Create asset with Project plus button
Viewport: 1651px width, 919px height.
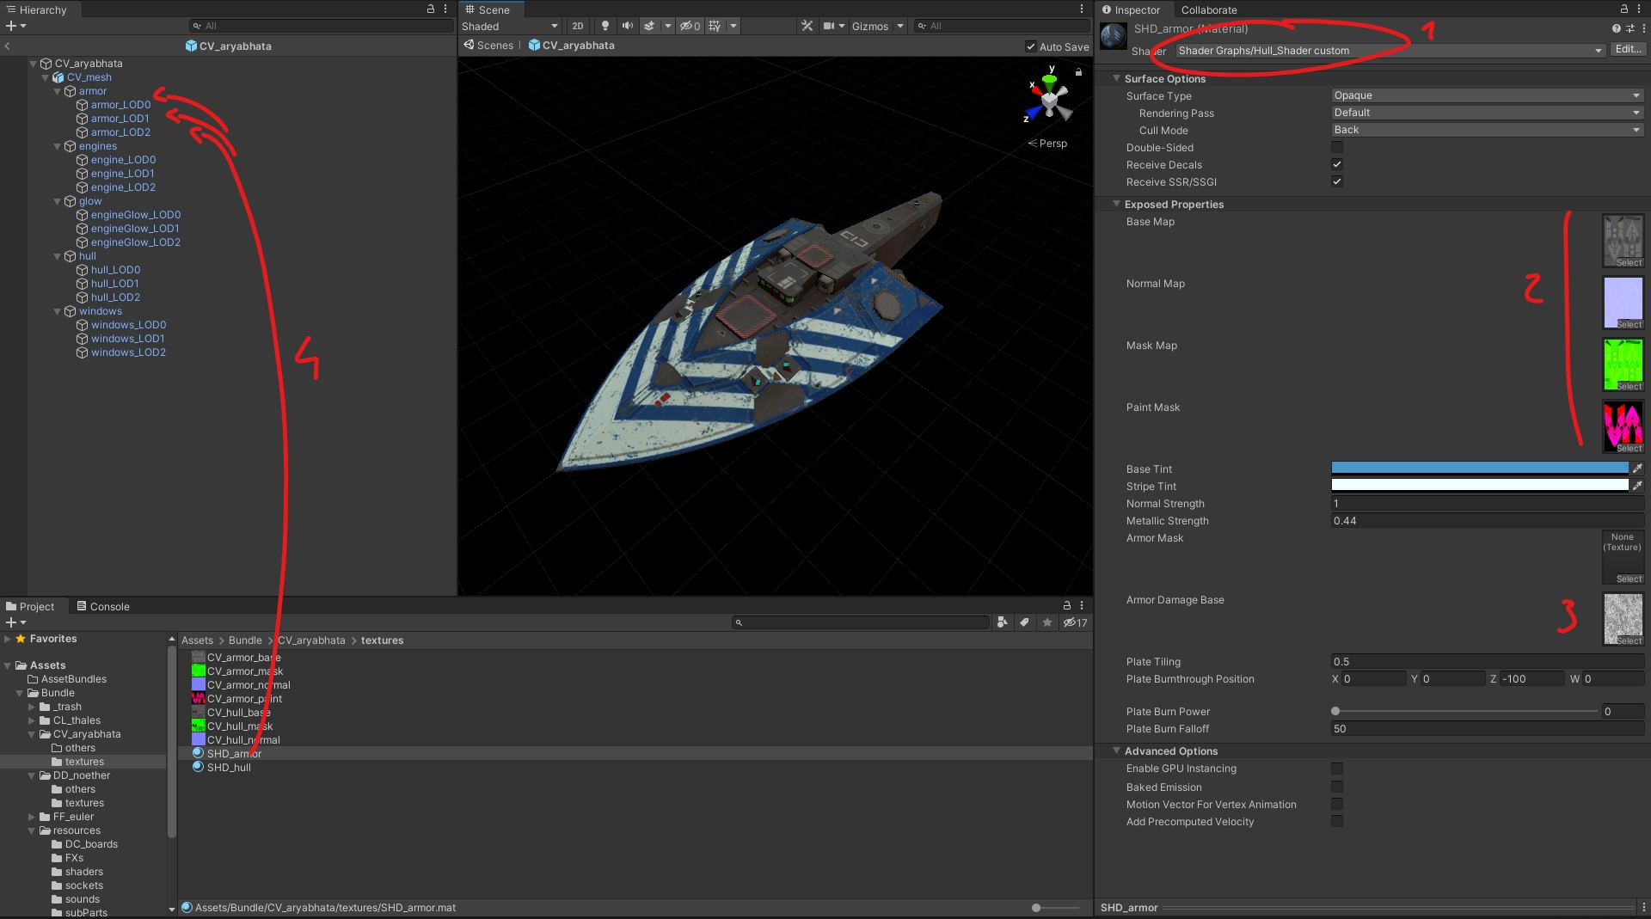coord(11,622)
